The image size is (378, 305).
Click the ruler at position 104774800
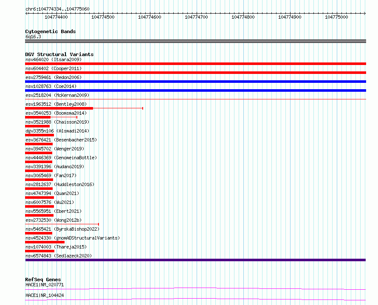coord(243,17)
